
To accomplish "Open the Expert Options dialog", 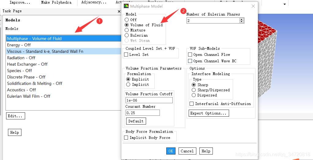I will click(209, 113).
